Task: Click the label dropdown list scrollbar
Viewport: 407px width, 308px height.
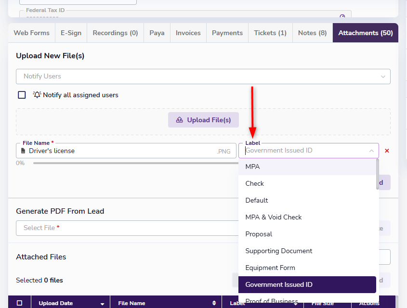Action: click(x=378, y=174)
